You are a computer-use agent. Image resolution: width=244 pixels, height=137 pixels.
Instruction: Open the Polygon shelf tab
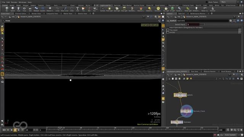26,5
